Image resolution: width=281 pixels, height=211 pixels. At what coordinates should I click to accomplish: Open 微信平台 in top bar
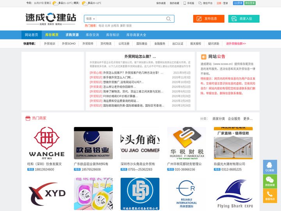(x=205, y=3)
